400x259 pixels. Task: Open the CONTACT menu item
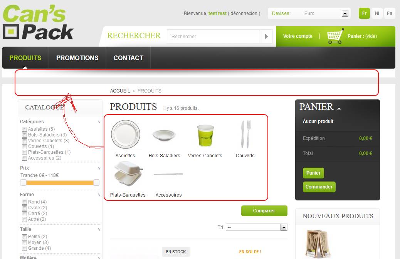pos(128,58)
